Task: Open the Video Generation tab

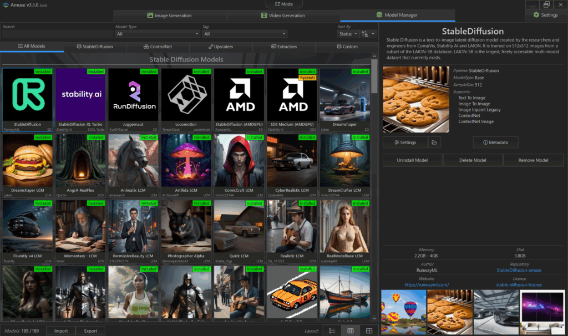Action: click(283, 16)
